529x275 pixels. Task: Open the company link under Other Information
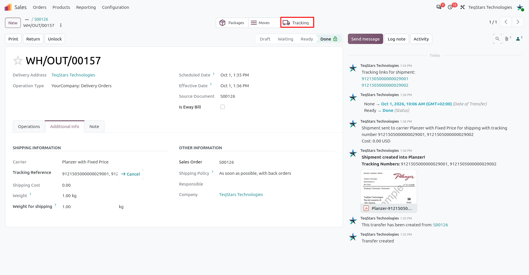241,195
